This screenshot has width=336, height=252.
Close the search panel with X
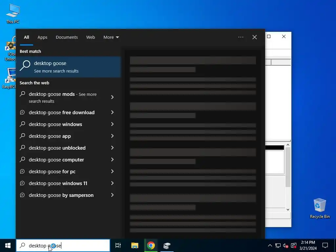coord(255,37)
